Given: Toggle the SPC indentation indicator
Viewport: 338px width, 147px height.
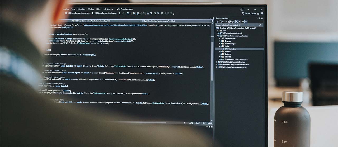Looking at the screenshot, I should click(204, 123).
